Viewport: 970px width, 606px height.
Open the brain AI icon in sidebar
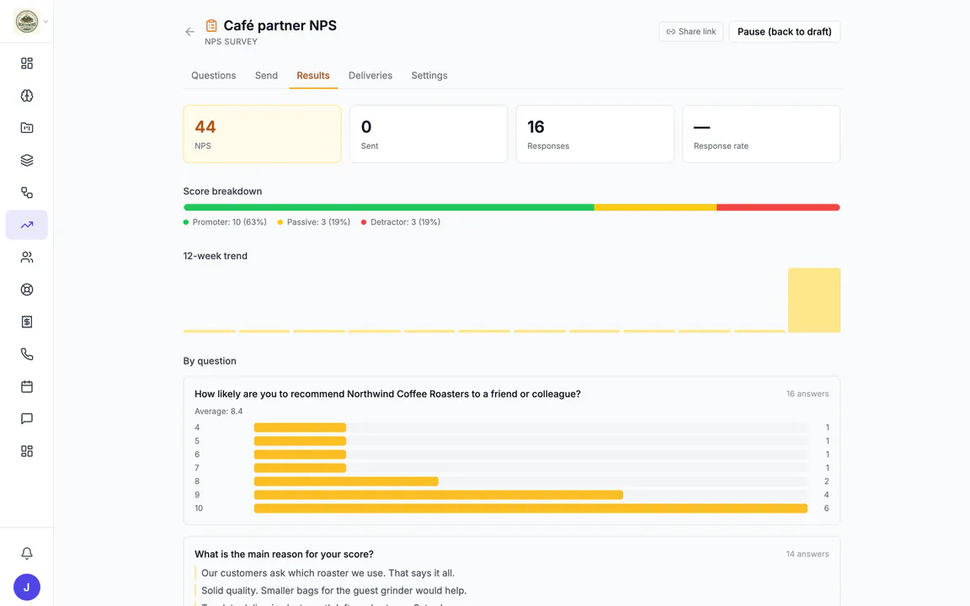tap(27, 95)
